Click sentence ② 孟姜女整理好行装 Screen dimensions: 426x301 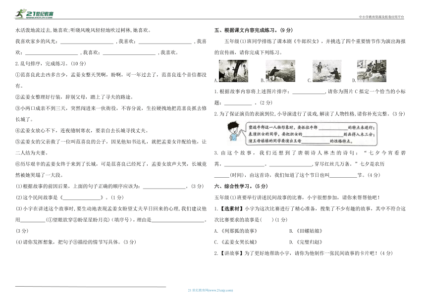tap(74, 97)
